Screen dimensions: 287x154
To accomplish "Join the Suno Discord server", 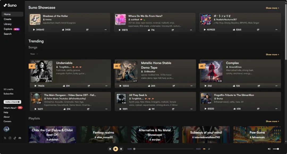I will click(20, 138).
